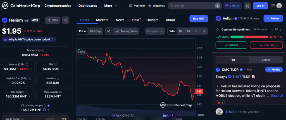
Task: Select the All time range
Action: point(188,31)
